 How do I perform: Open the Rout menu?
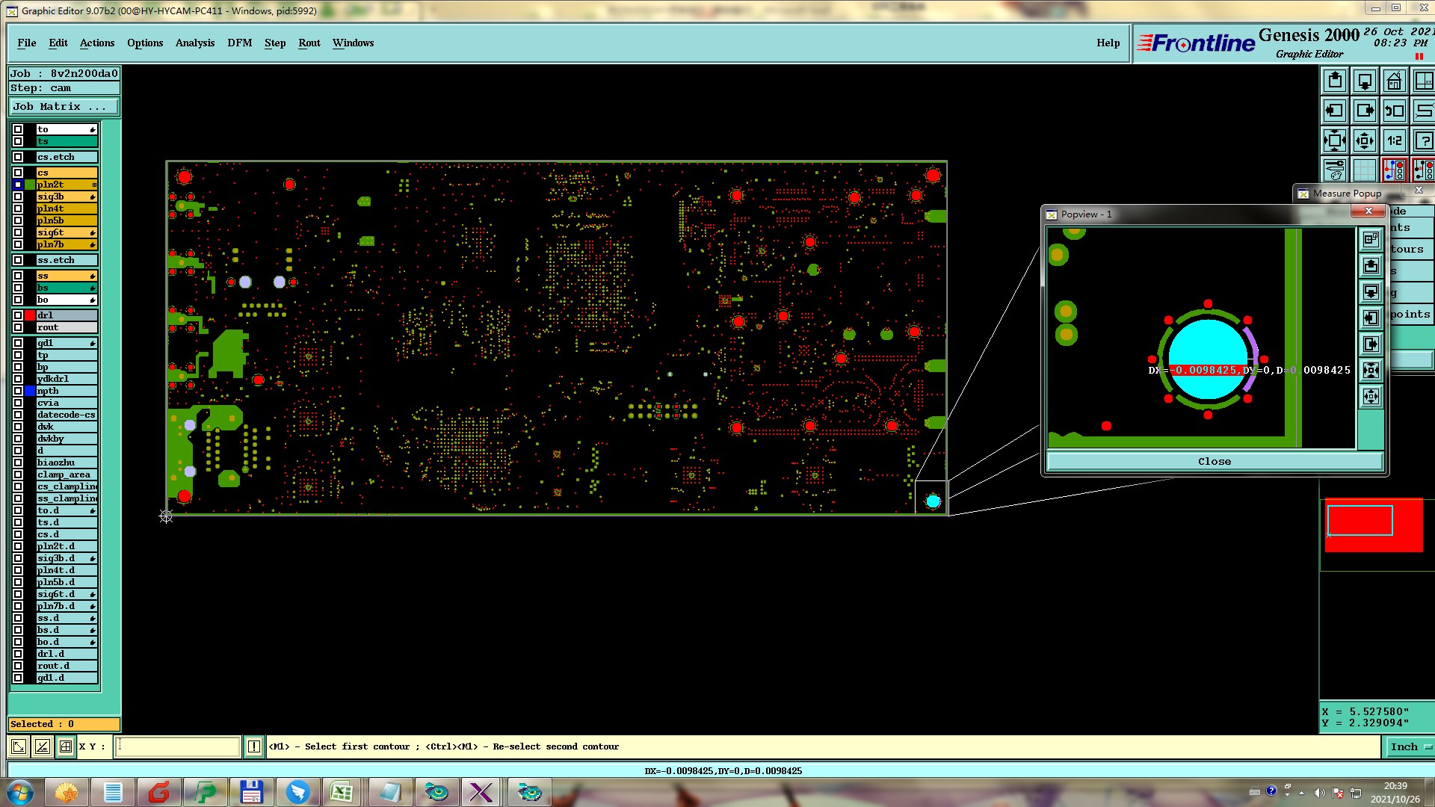[309, 43]
